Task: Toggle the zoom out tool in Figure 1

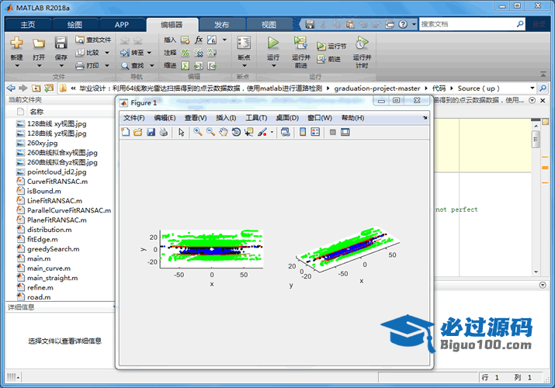Action: coord(210,132)
